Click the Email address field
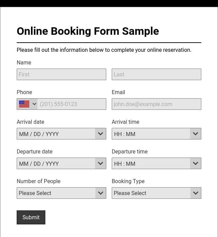Image resolution: width=218 pixels, height=237 pixels. [156, 104]
